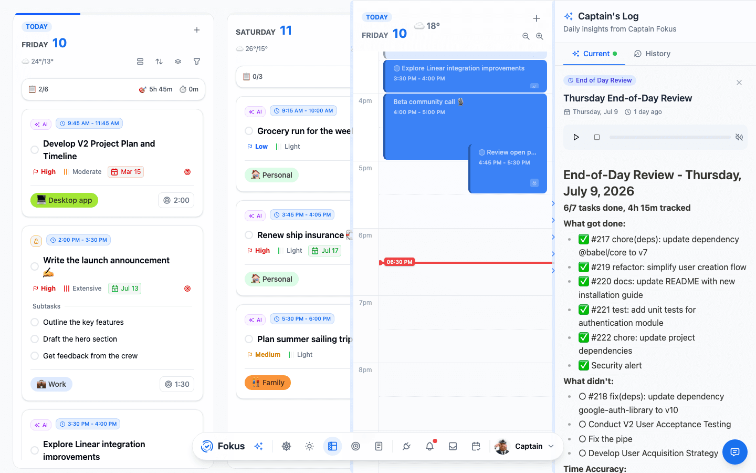The width and height of the screenshot is (756, 473).
Task: Click the TODAY badge in Friday list
Action: tap(37, 27)
